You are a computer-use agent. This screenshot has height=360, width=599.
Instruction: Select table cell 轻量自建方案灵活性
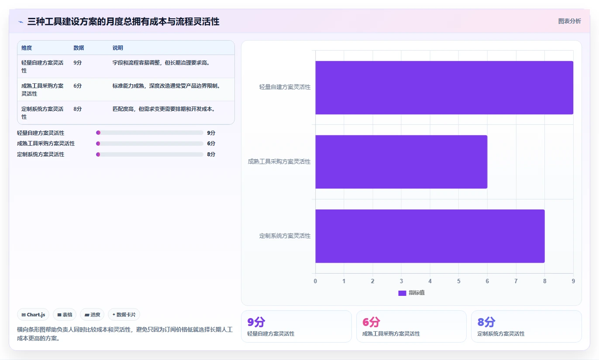pyautogui.click(x=43, y=66)
